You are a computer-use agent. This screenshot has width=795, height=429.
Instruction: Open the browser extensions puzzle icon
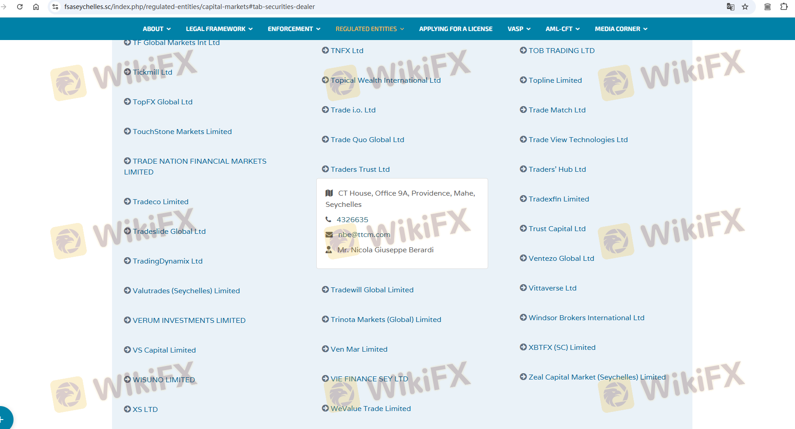[x=784, y=7]
